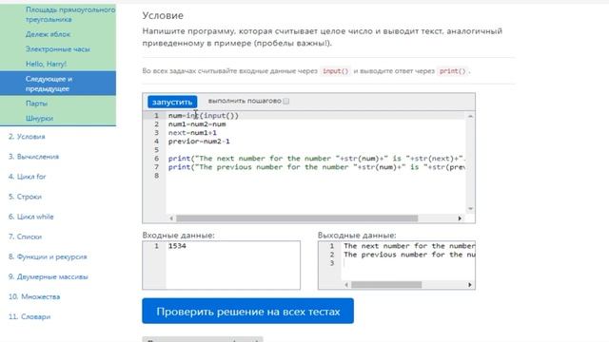
Task: Click Проверить решение на всех тестах button
Action: point(247,311)
